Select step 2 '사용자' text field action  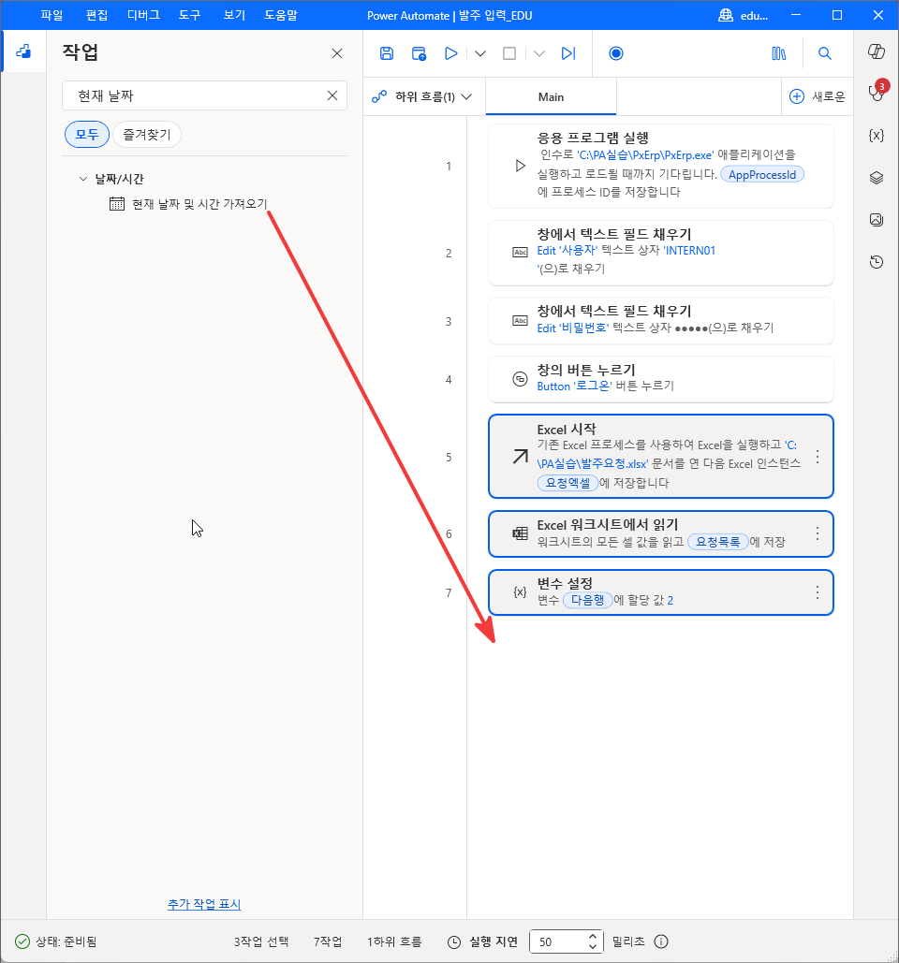pos(660,253)
